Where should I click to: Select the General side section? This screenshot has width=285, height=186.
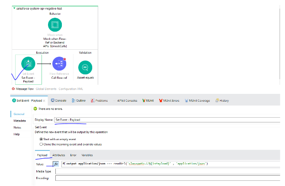(19, 114)
